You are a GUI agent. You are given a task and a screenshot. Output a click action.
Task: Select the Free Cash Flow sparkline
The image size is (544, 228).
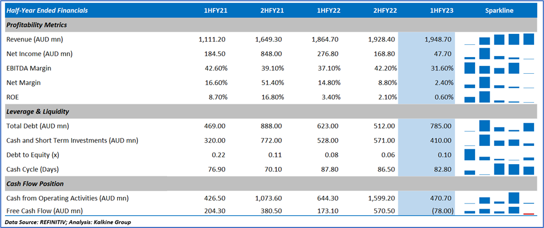(x=498, y=211)
